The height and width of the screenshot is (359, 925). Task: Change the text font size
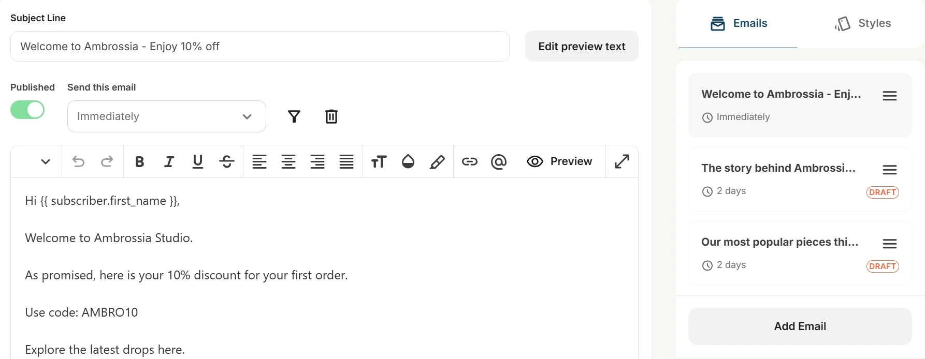click(379, 162)
